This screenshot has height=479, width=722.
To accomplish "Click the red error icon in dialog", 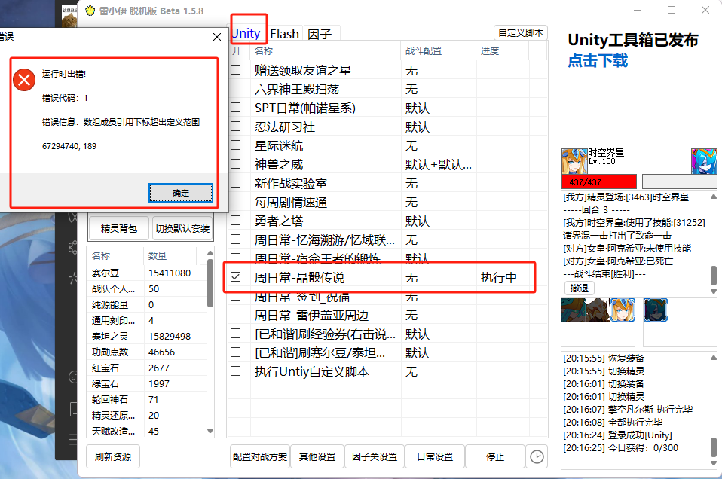I will pyautogui.click(x=25, y=78).
